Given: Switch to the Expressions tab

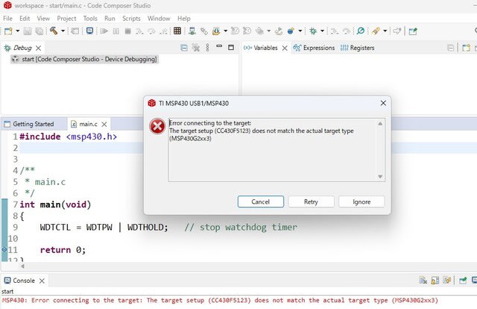Looking at the screenshot, I should (x=314, y=48).
